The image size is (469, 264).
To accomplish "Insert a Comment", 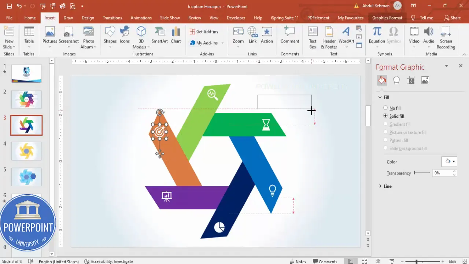I will [x=290, y=35].
